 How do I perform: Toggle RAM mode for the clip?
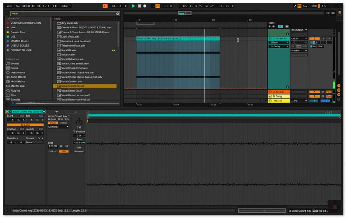point(53,152)
